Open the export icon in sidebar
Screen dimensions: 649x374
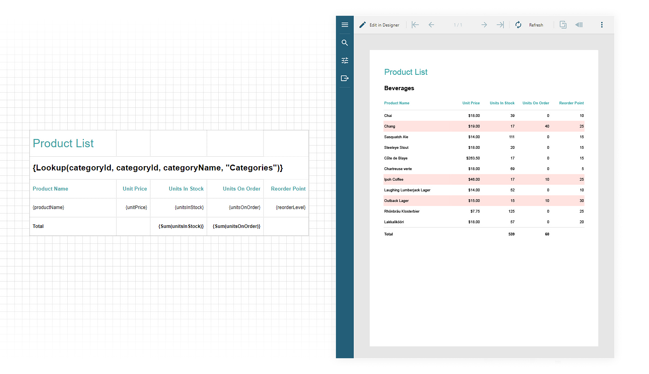point(345,78)
